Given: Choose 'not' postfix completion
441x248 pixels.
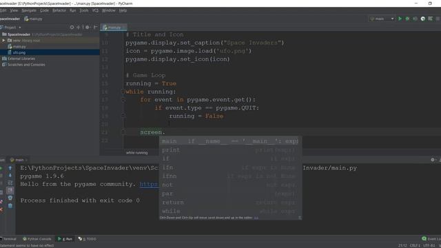Looking at the screenshot, I should point(230,185).
